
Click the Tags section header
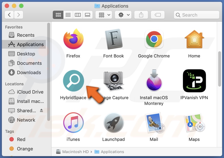point(10,131)
